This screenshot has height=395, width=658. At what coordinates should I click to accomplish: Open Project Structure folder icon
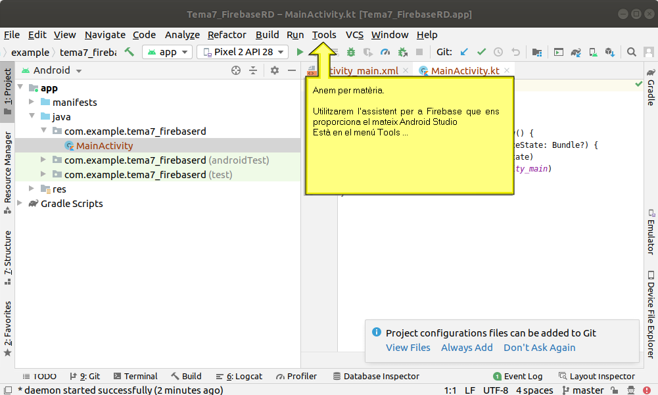click(537, 52)
